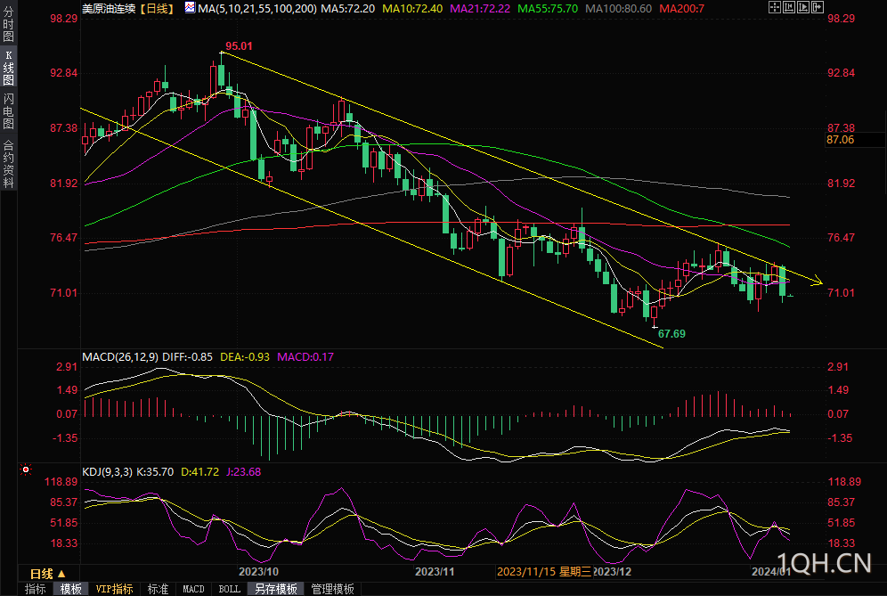Click the side panel export arrow icon
Image resolution: width=887 pixels, height=596 pixels.
click(x=818, y=7)
